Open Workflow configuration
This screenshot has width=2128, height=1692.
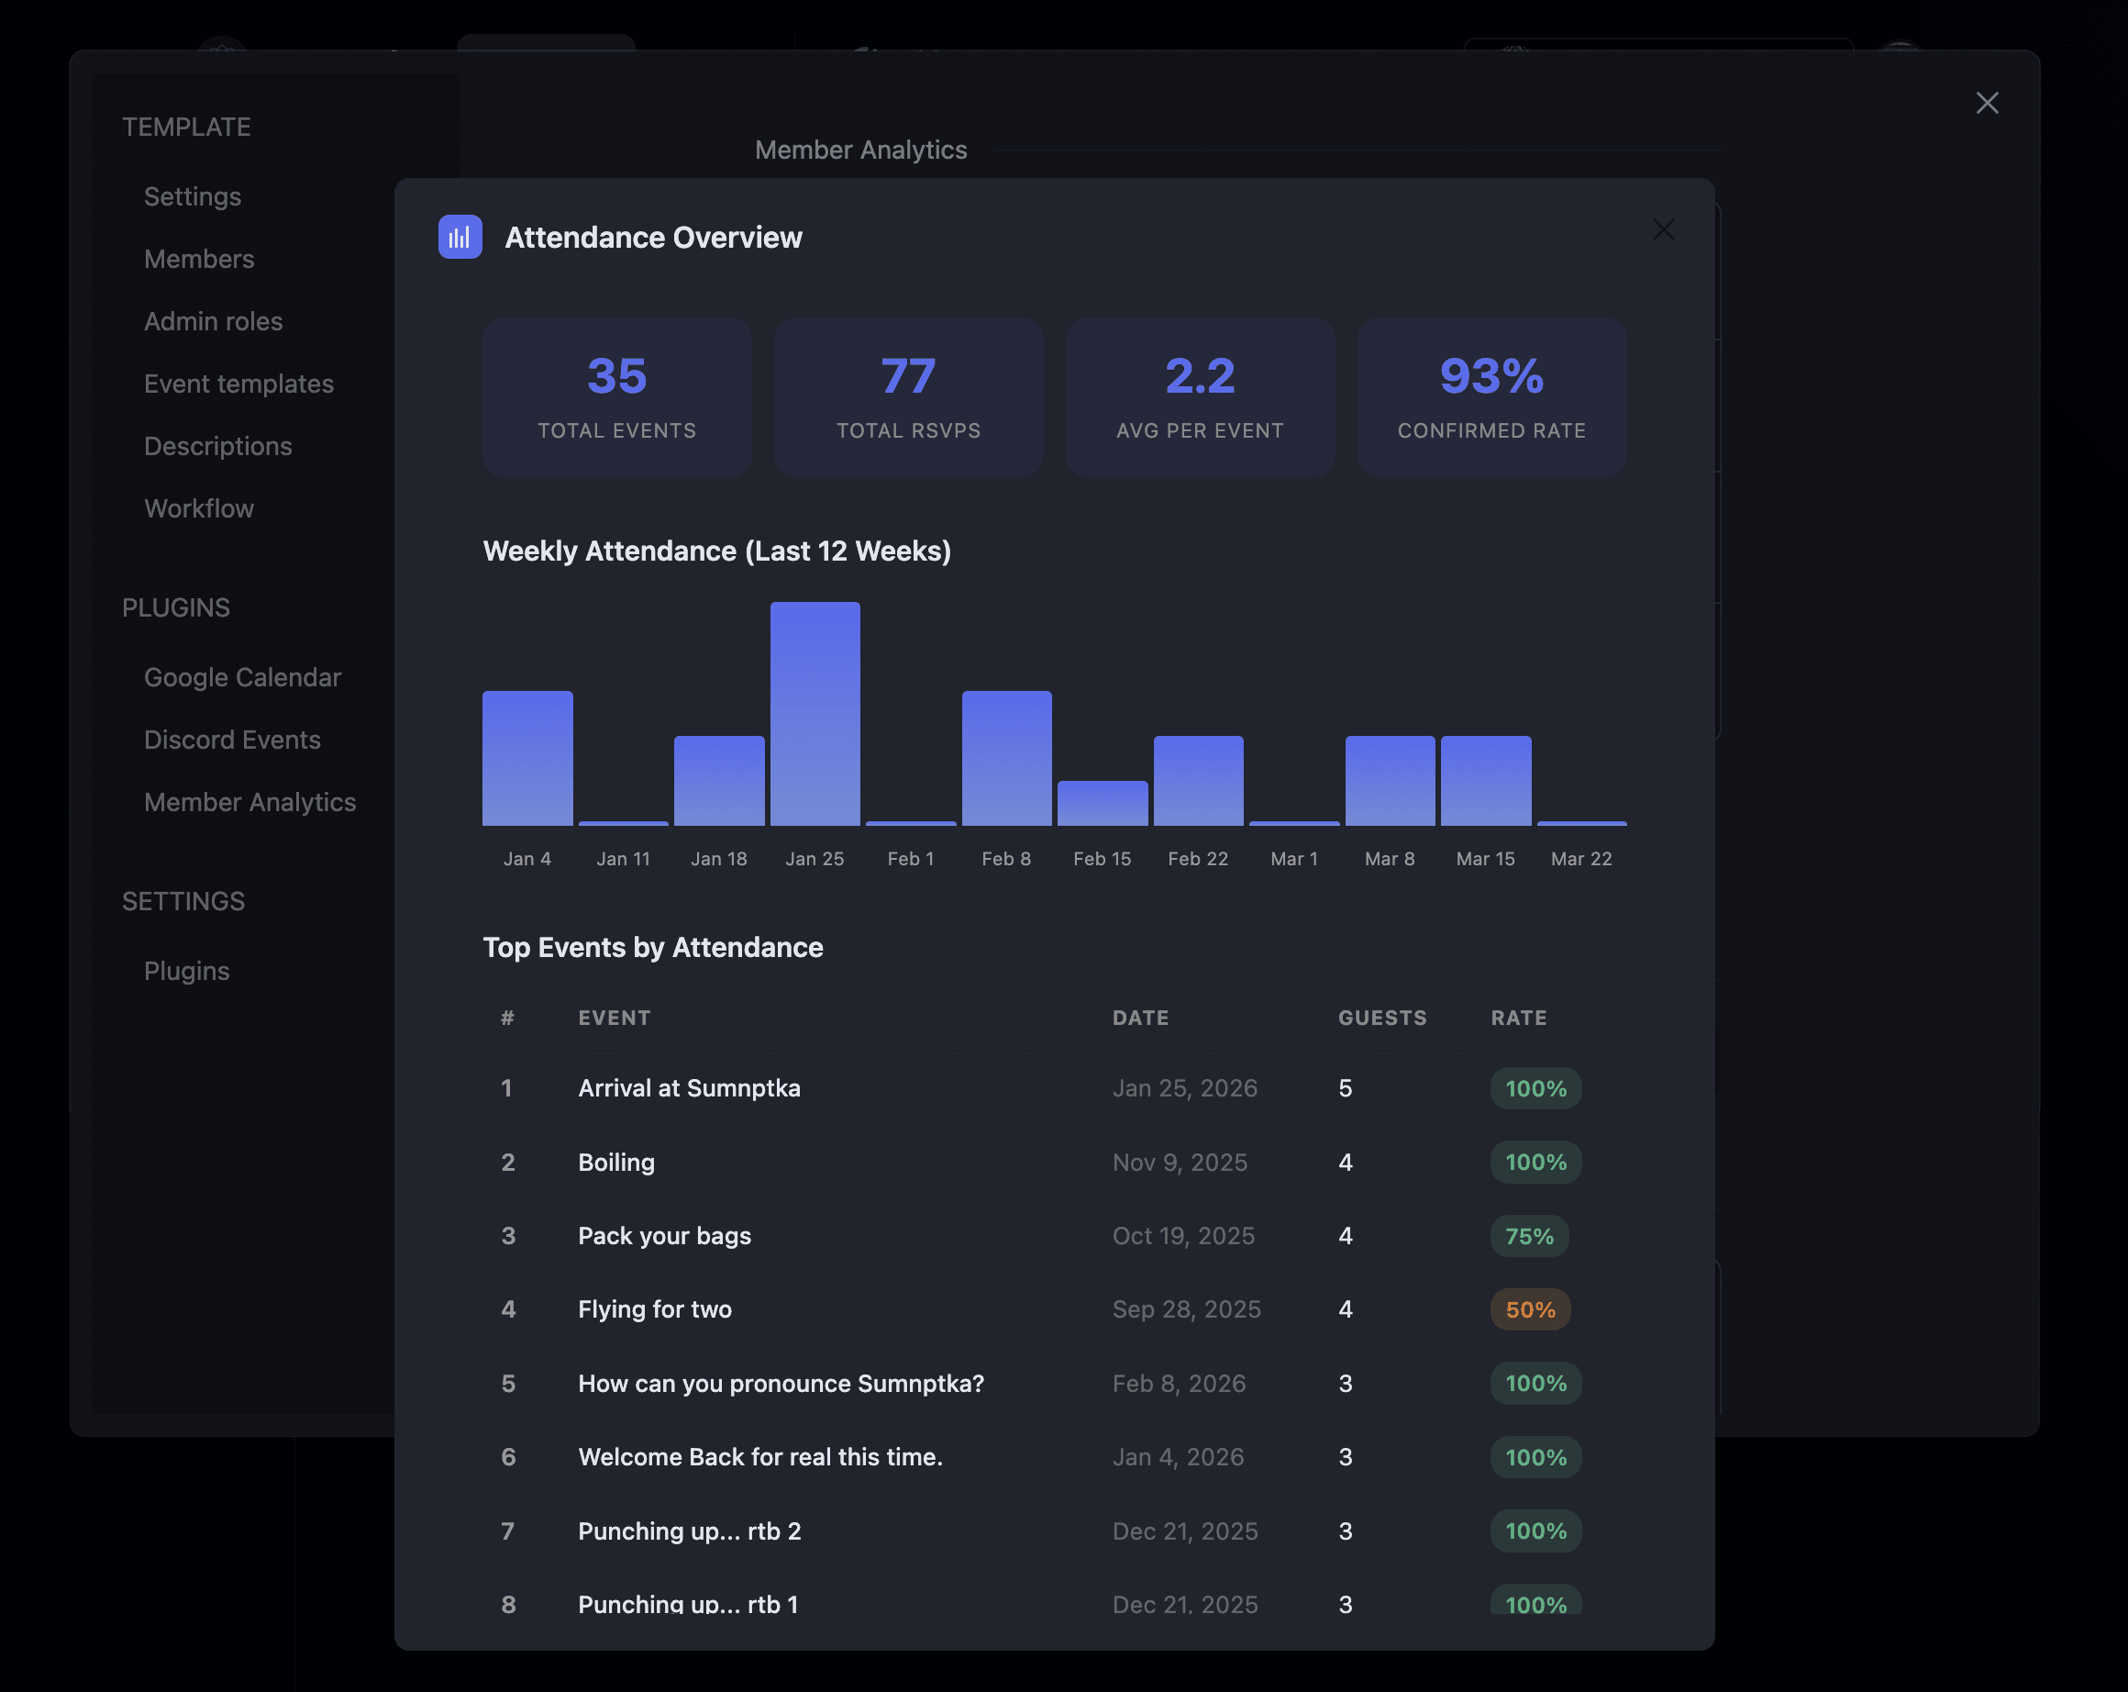(198, 508)
